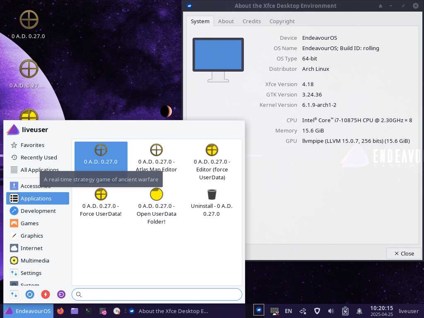424x318 pixels.
Task: Click the Distributor value Arch Linux
Action: click(316, 69)
